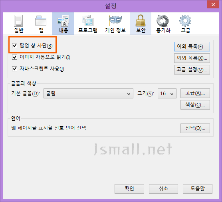Disable 자바스크립트 사용 checkbox

pyautogui.click(x=15, y=69)
